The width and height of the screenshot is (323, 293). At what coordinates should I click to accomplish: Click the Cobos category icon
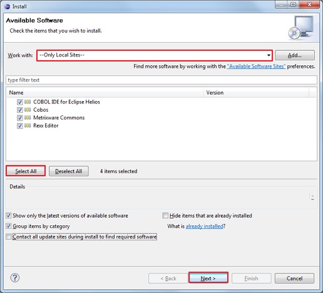tap(28, 110)
